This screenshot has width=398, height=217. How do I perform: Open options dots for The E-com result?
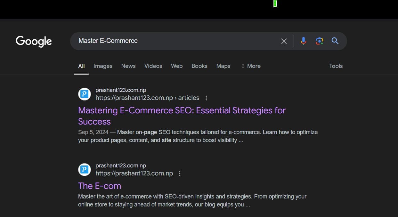[x=180, y=173]
